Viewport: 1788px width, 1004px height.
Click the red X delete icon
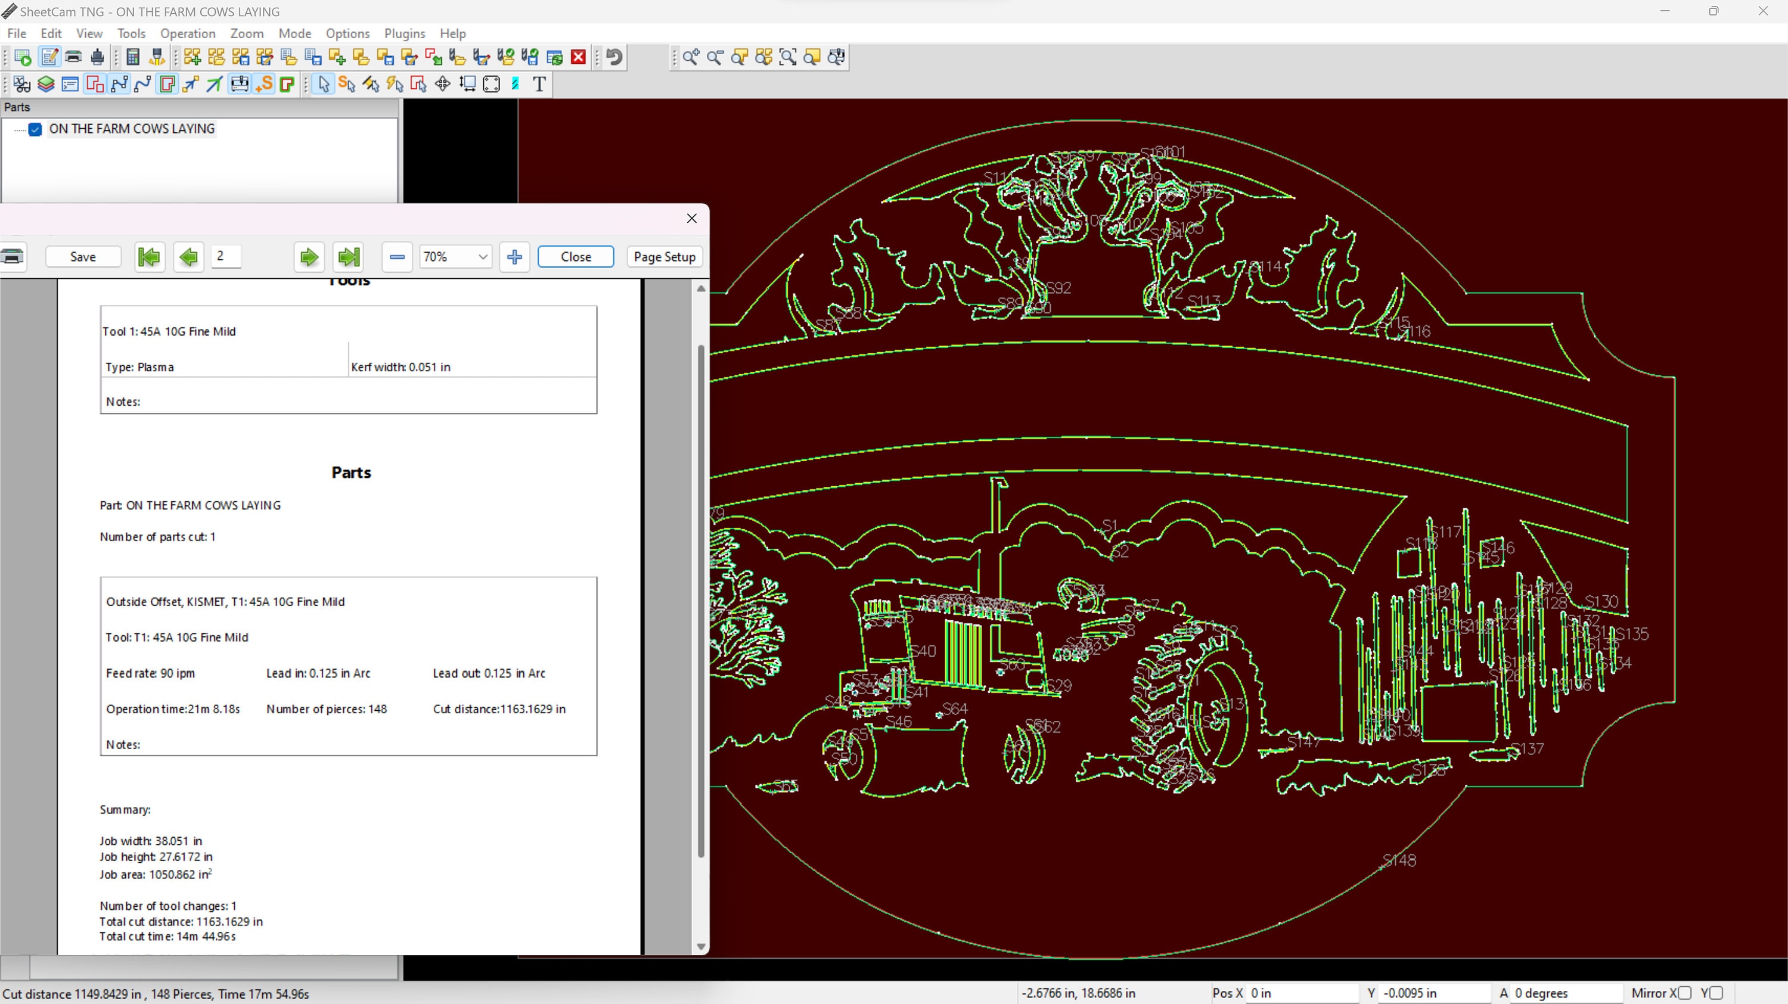coord(578,57)
